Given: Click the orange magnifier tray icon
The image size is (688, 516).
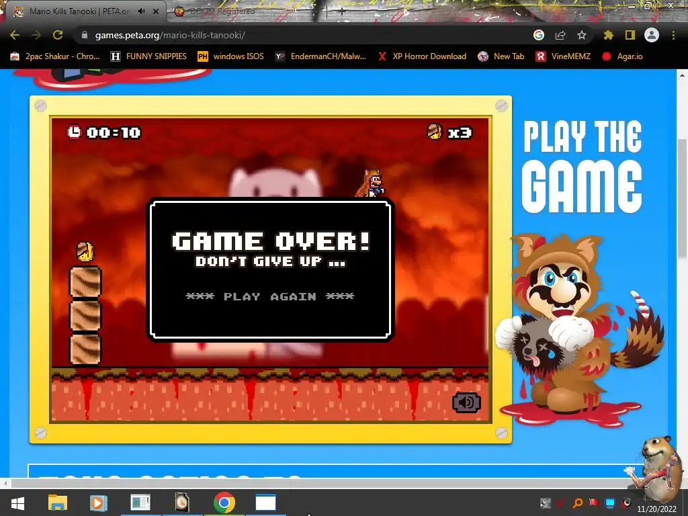Looking at the screenshot, I should pos(577,503).
